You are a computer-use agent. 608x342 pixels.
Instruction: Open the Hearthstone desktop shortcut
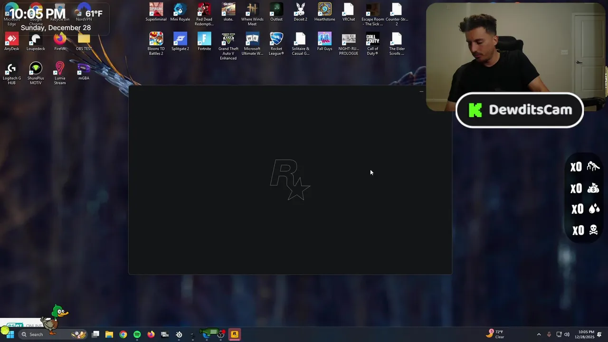(x=324, y=12)
